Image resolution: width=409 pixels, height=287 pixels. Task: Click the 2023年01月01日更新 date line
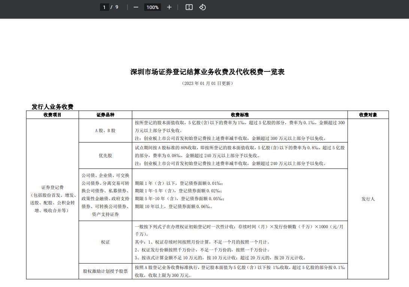(x=207, y=83)
